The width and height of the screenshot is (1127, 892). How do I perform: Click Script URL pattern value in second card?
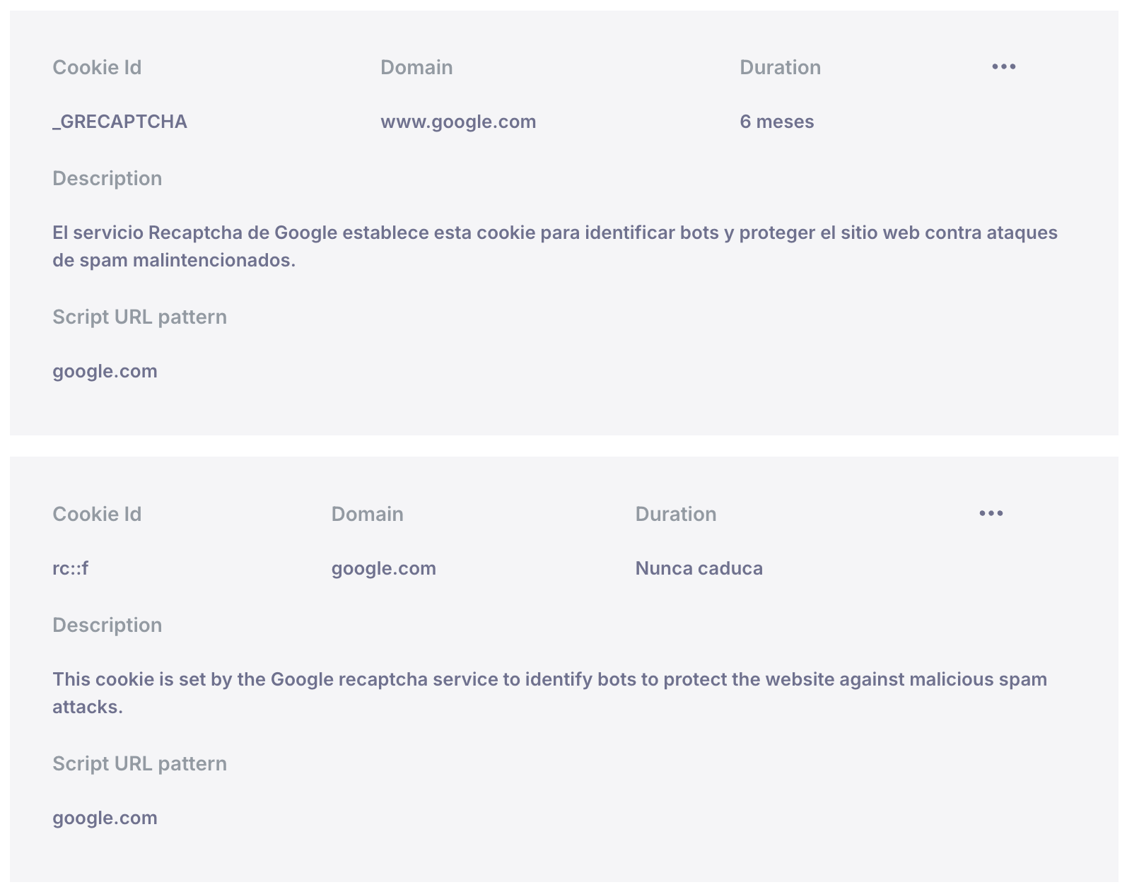pyautogui.click(x=105, y=818)
